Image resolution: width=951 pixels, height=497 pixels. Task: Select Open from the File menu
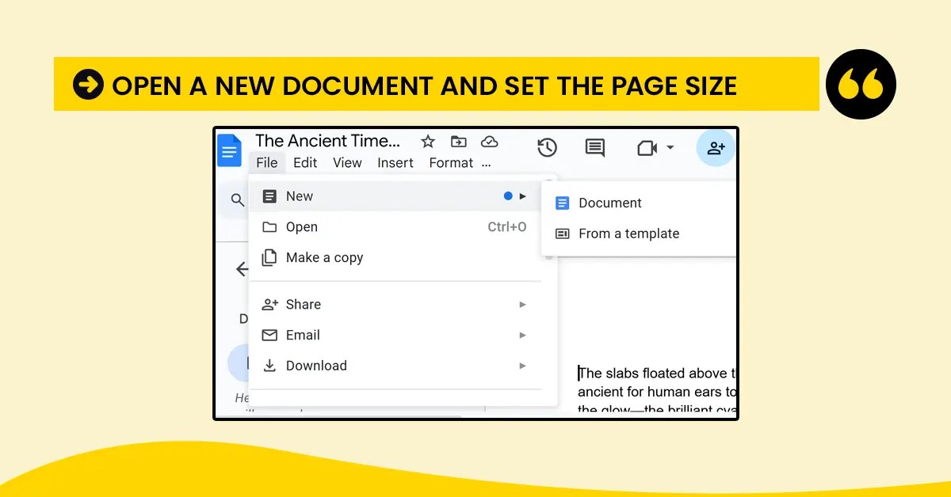pyautogui.click(x=303, y=226)
